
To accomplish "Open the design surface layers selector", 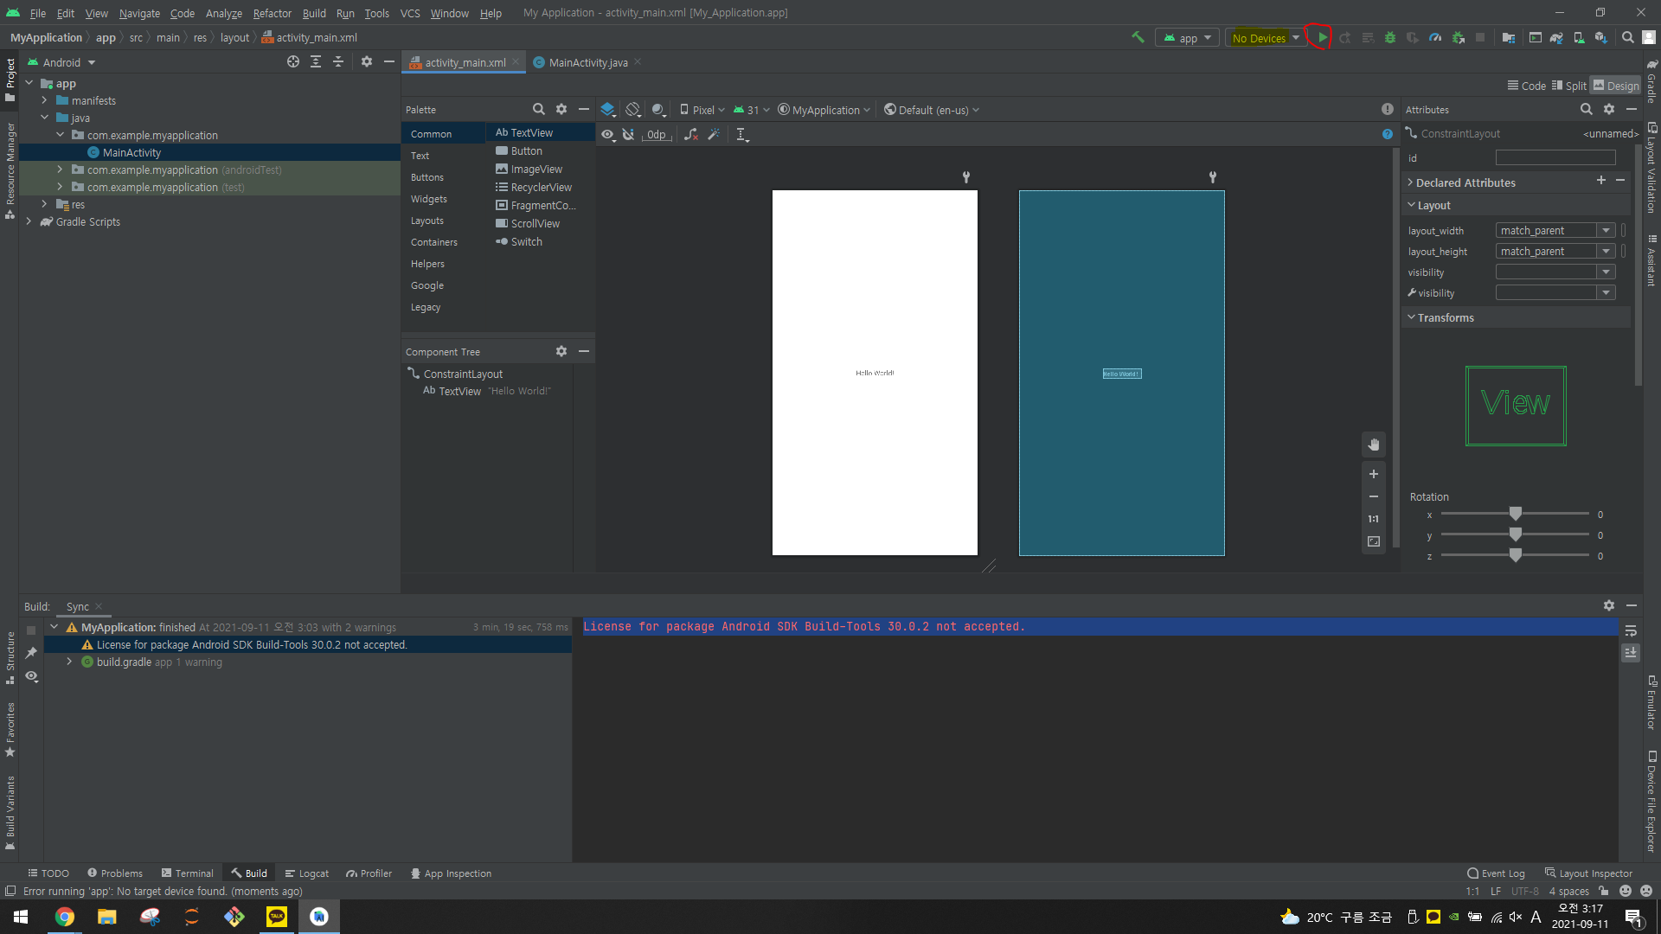I will tap(608, 110).
